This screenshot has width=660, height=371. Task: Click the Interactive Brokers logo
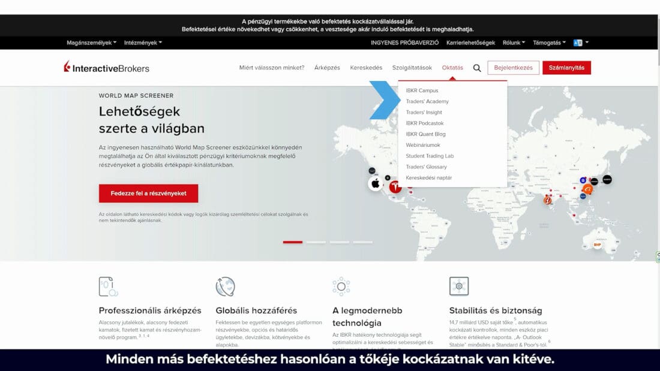(107, 68)
